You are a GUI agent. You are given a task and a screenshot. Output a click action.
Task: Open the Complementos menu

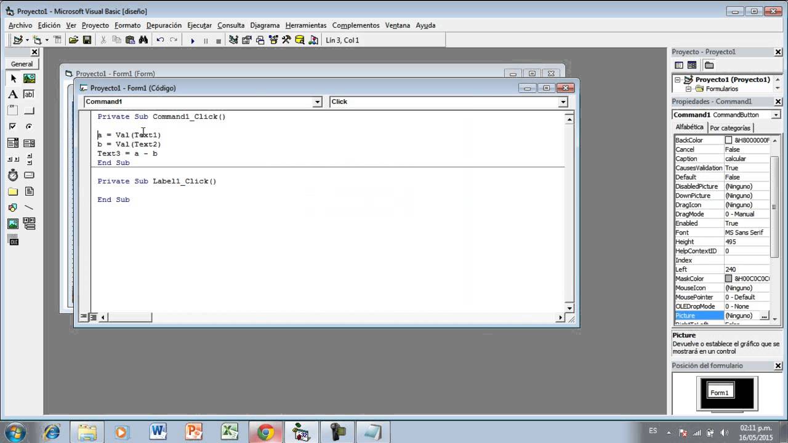pos(356,25)
